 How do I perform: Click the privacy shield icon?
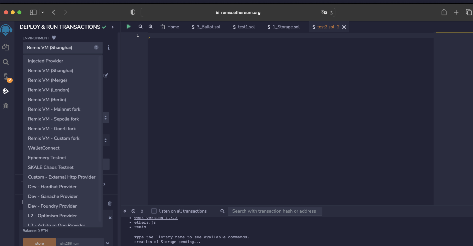click(133, 12)
